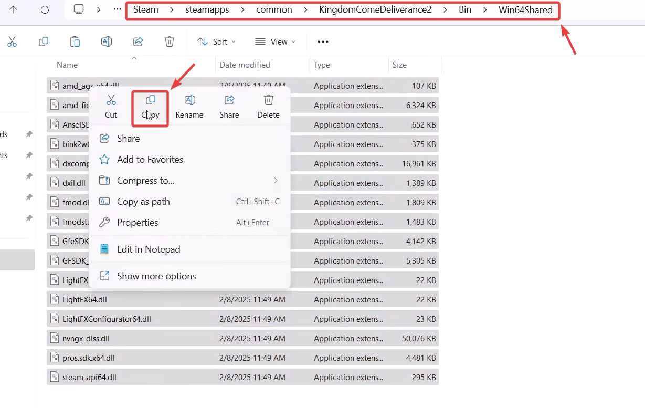Select the nvngx_dlss.dll file
This screenshot has height=408, width=645.
(x=86, y=339)
